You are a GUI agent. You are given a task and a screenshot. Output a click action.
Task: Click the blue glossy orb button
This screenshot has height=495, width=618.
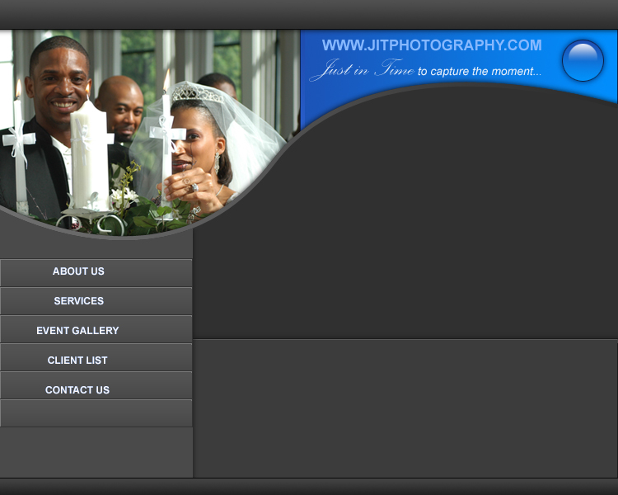(583, 60)
